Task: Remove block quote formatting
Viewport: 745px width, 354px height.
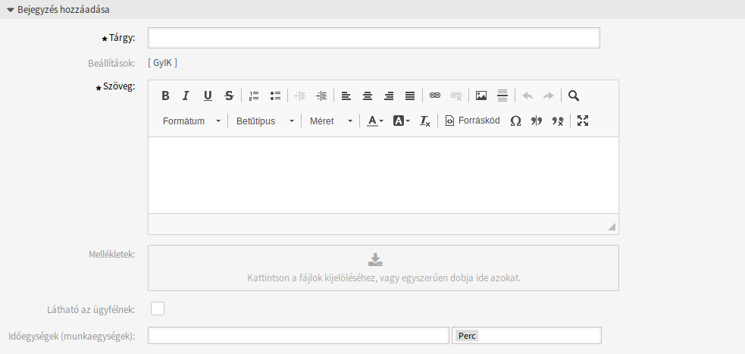Action: point(558,121)
